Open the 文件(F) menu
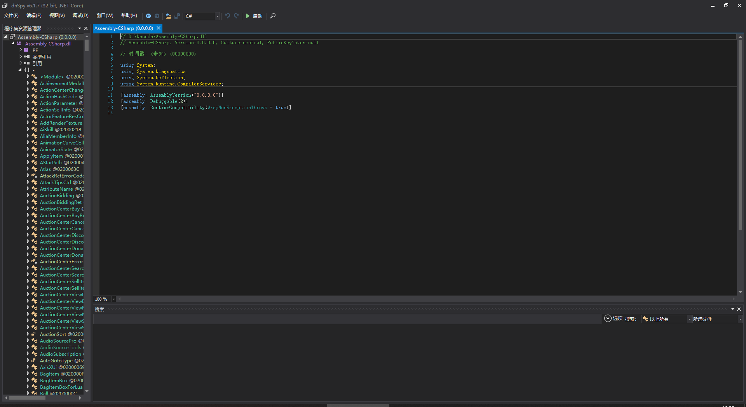 (x=11, y=16)
